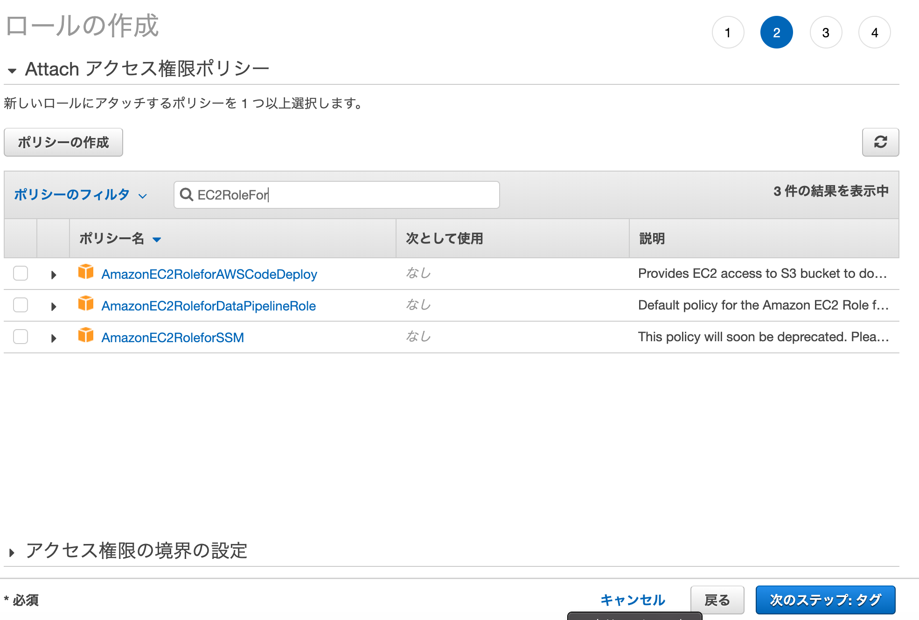Click the orange box icon beside AmazonEC2RoleforSSM
This screenshot has width=919, height=620.
(86, 335)
